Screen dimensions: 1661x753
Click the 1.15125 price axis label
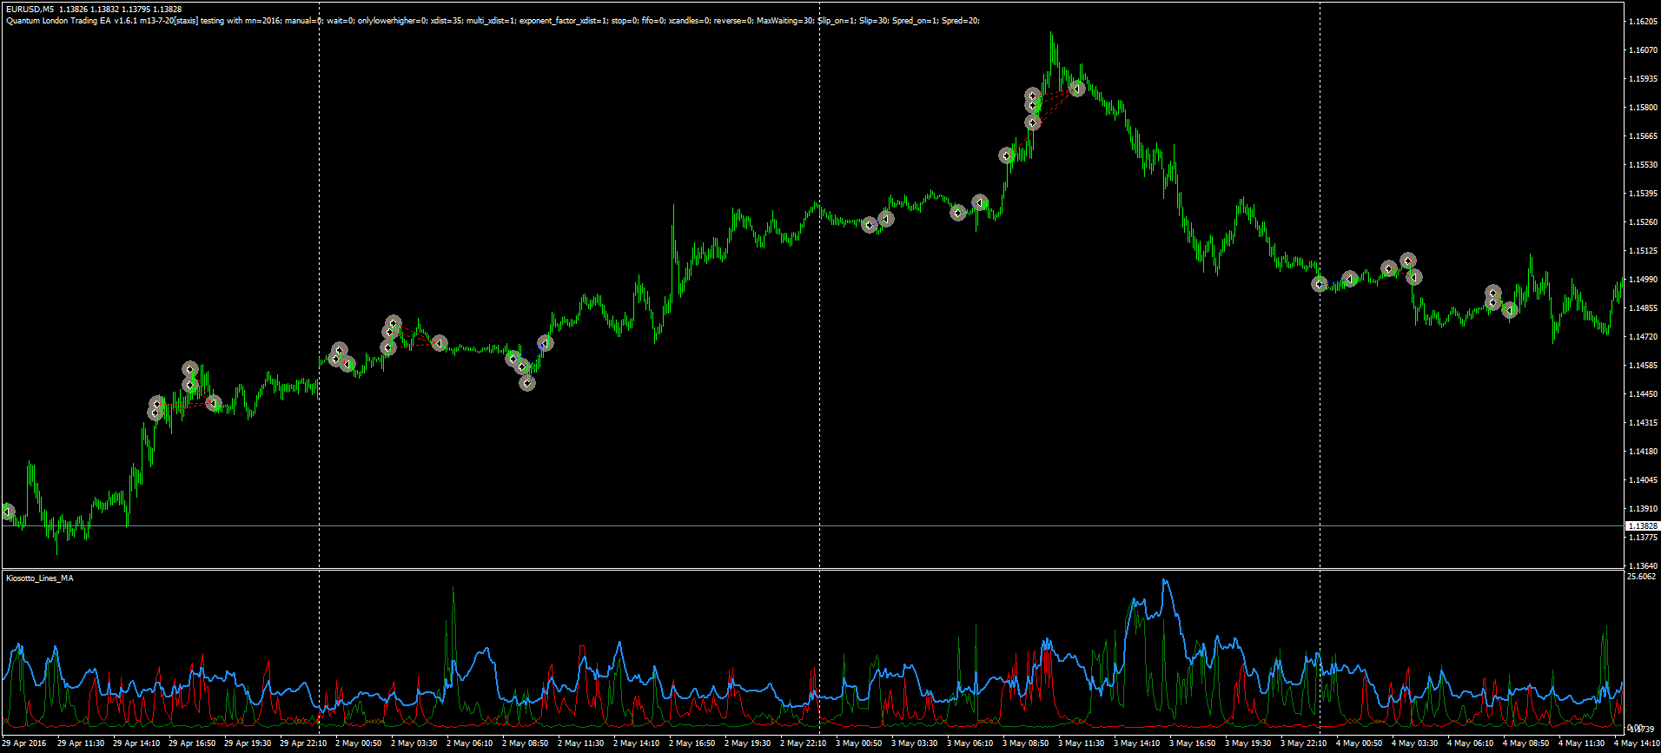point(1641,251)
